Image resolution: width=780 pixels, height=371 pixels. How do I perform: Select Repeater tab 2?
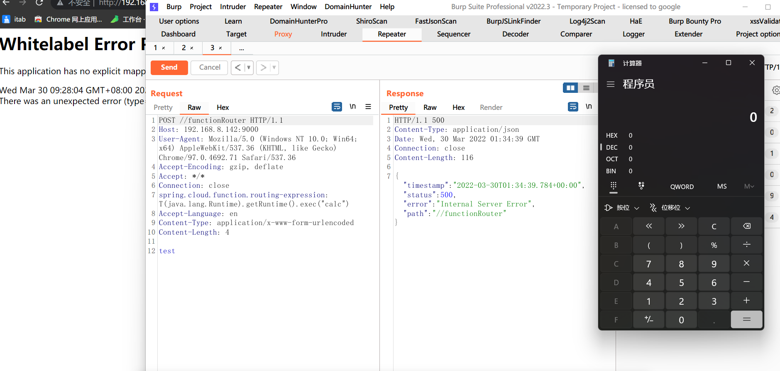[184, 48]
